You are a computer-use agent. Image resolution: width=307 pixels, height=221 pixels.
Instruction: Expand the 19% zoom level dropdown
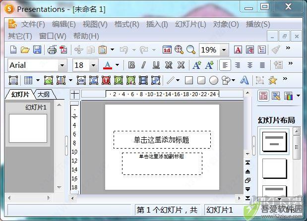click(224, 50)
